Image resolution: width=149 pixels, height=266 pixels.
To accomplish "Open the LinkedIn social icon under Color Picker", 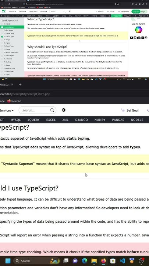I will (x=135, y=38).
